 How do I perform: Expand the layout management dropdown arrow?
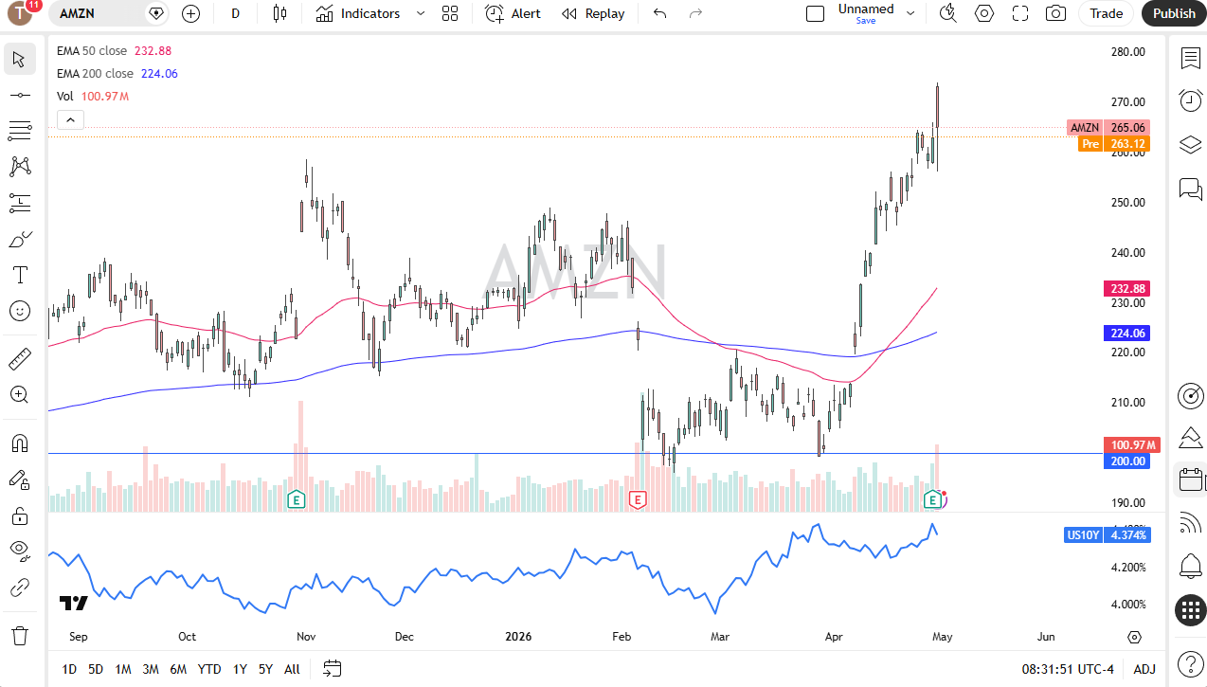point(910,13)
